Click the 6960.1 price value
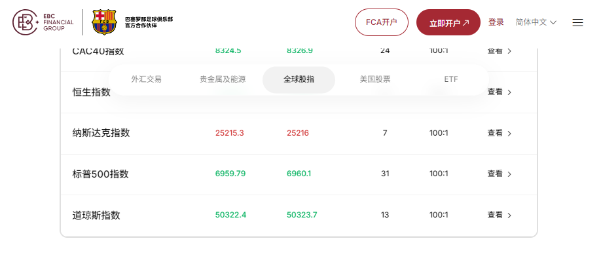Image resolution: width=601 pixels, height=266 pixels. [x=299, y=174]
